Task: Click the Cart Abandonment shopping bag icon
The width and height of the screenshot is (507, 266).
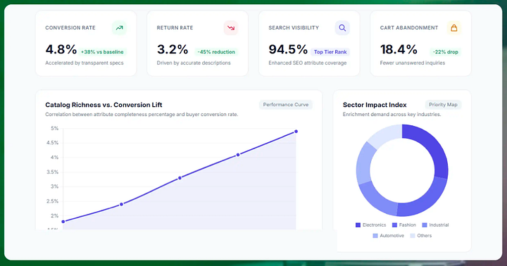Action: click(454, 27)
